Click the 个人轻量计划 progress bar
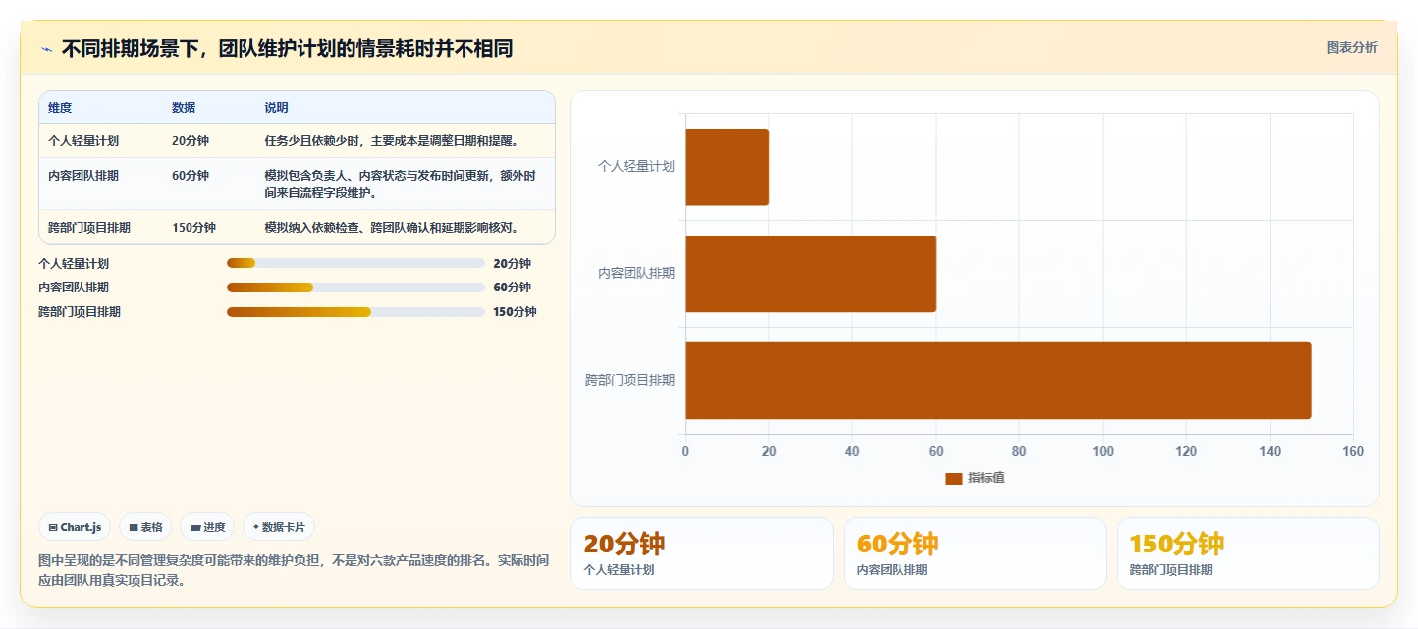Screen dimensions: 1418x629 coord(355,263)
